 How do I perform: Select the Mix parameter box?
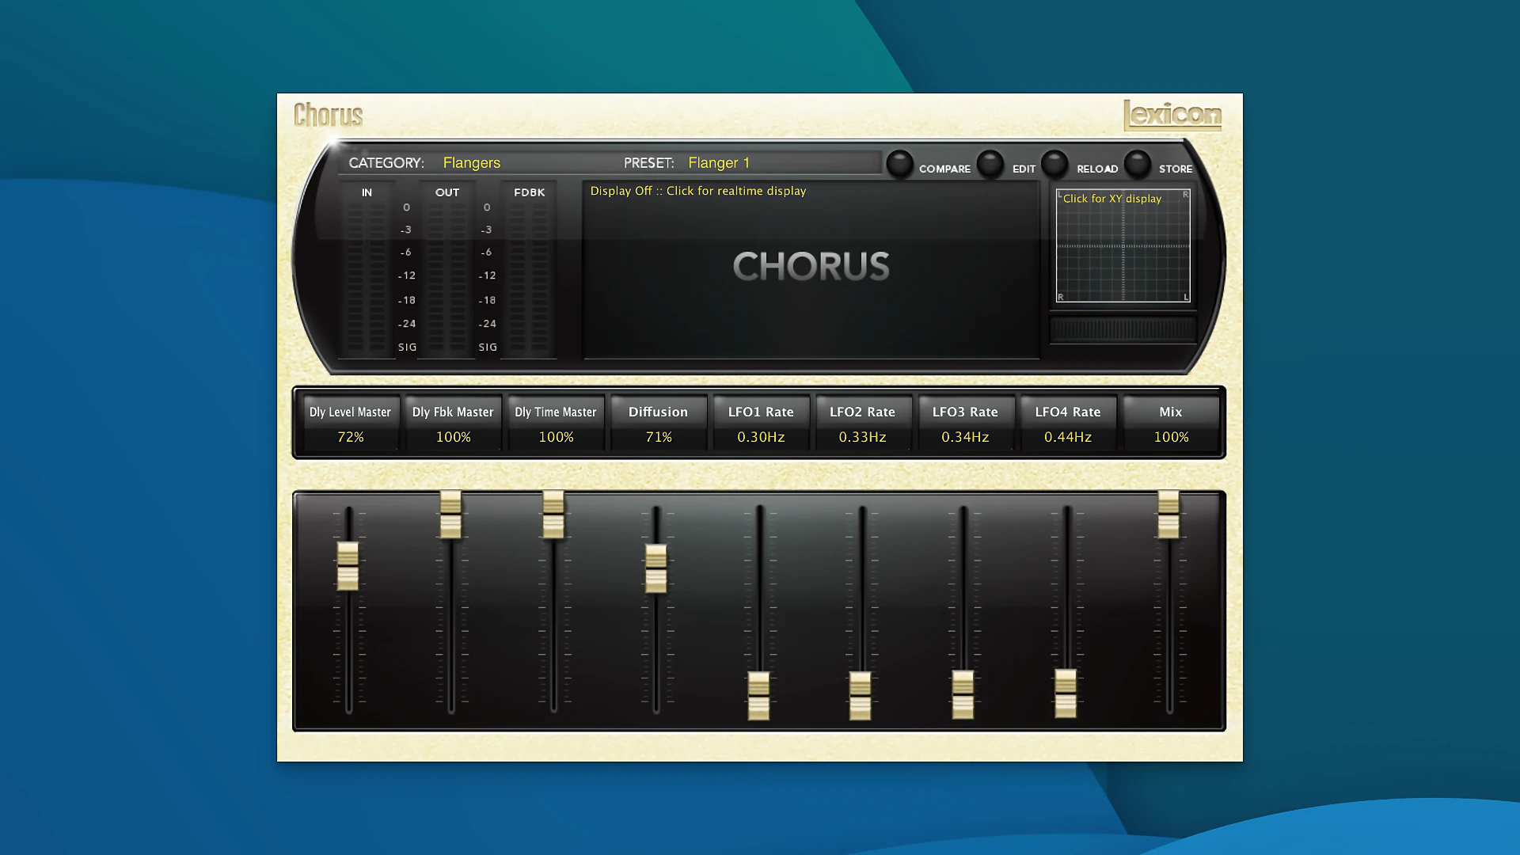pos(1171,423)
